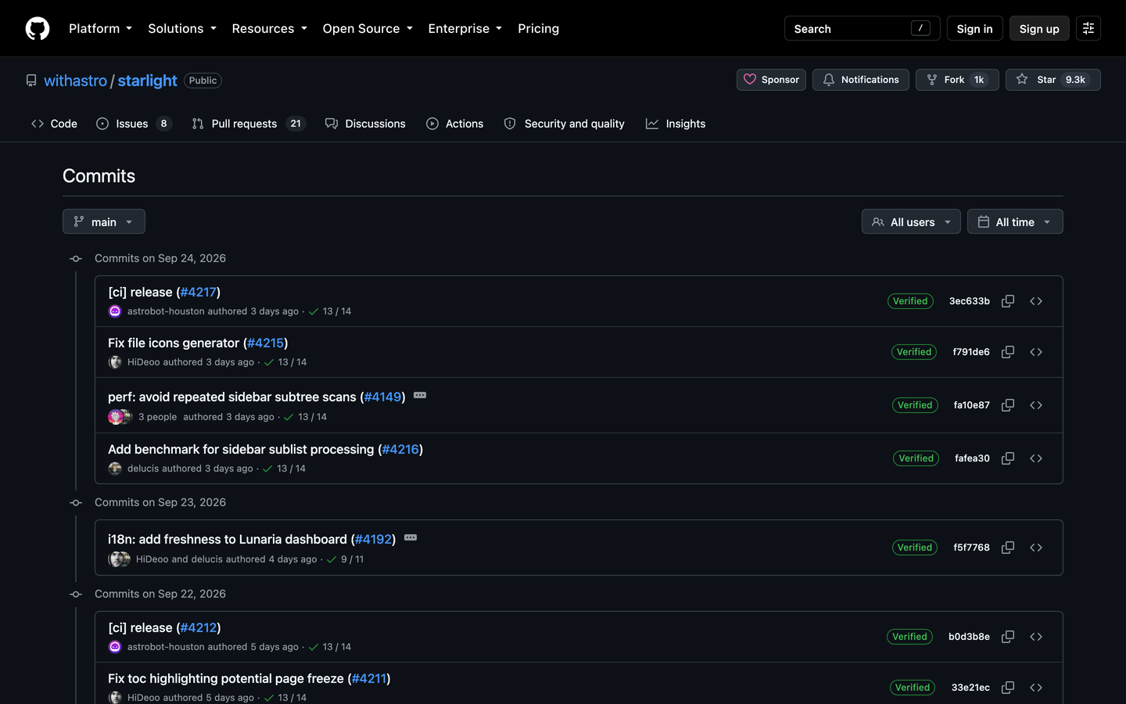This screenshot has height=704, width=1126.
Task: Copy full SHA for commit f5f7768
Action: point(1008,548)
